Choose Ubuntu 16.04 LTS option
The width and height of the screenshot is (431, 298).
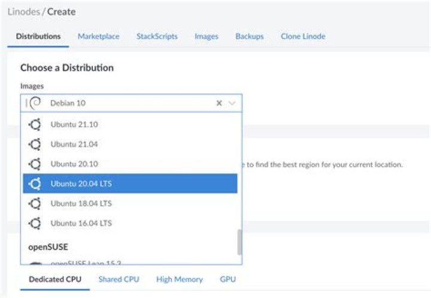click(130, 223)
